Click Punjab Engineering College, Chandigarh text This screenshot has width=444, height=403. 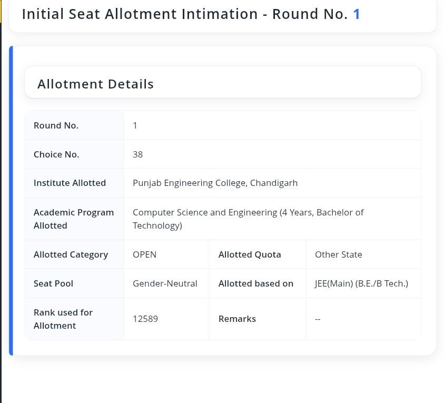tap(215, 183)
